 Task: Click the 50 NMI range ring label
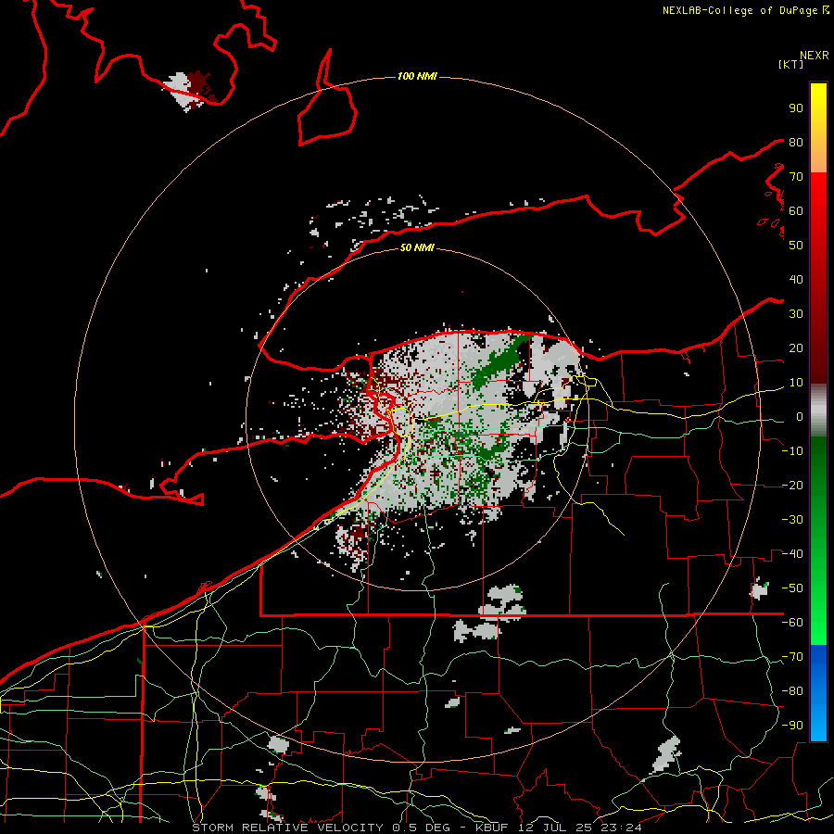click(x=417, y=247)
